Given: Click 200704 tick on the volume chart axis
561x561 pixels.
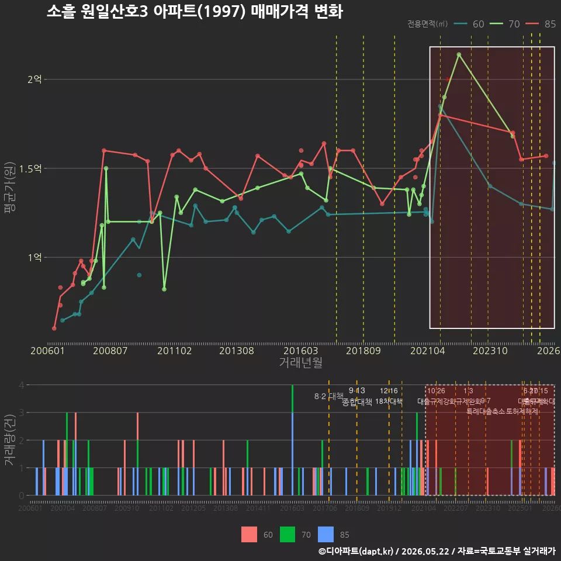Looking at the screenshot, I should pos(63,508).
